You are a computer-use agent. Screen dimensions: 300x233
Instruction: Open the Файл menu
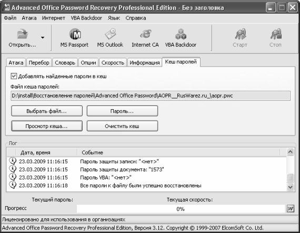tap(10, 18)
